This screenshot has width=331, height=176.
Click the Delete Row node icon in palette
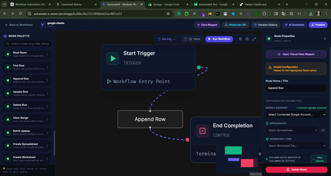coord(8,106)
